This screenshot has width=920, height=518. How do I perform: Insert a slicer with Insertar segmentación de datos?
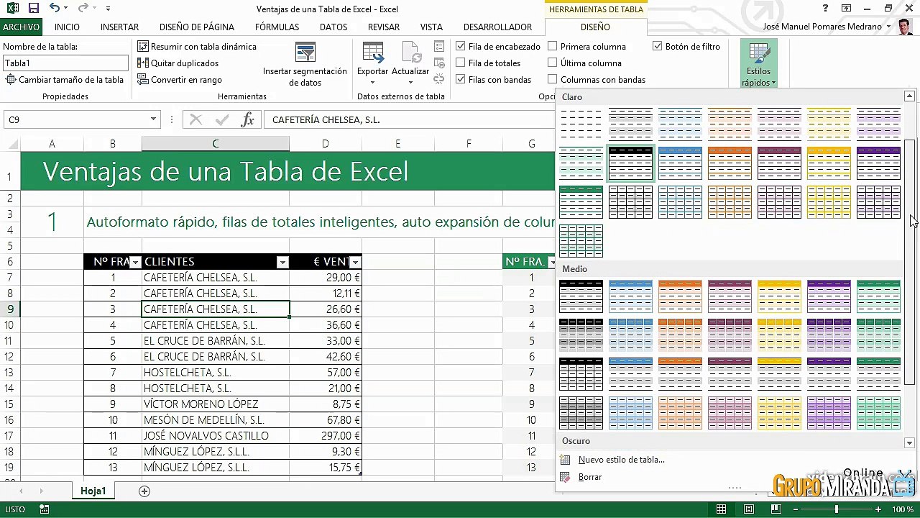tap(305, 64)
